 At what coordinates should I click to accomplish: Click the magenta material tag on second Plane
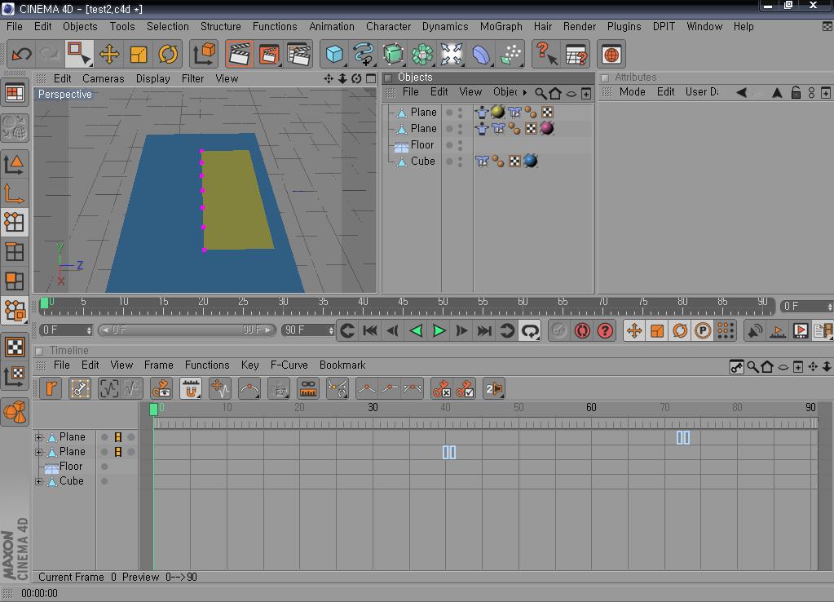pyautogui.click(x=547, y=128)
